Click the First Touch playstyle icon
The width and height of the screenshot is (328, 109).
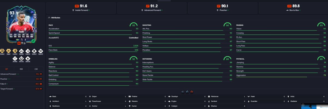(x=21, y=58)
